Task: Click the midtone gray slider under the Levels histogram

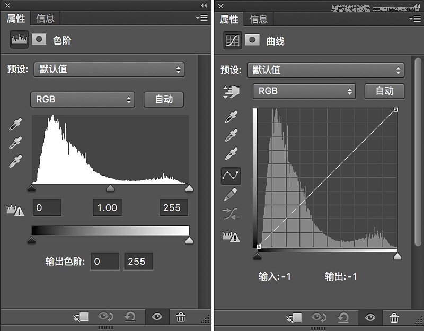Action: (x=110, y=188)
